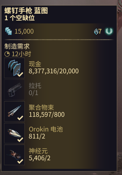The height and width of the screenshot is (175, 122).
Task: Select the 拉托 pistol thumbnail
Action: click(x=14, y=89)
